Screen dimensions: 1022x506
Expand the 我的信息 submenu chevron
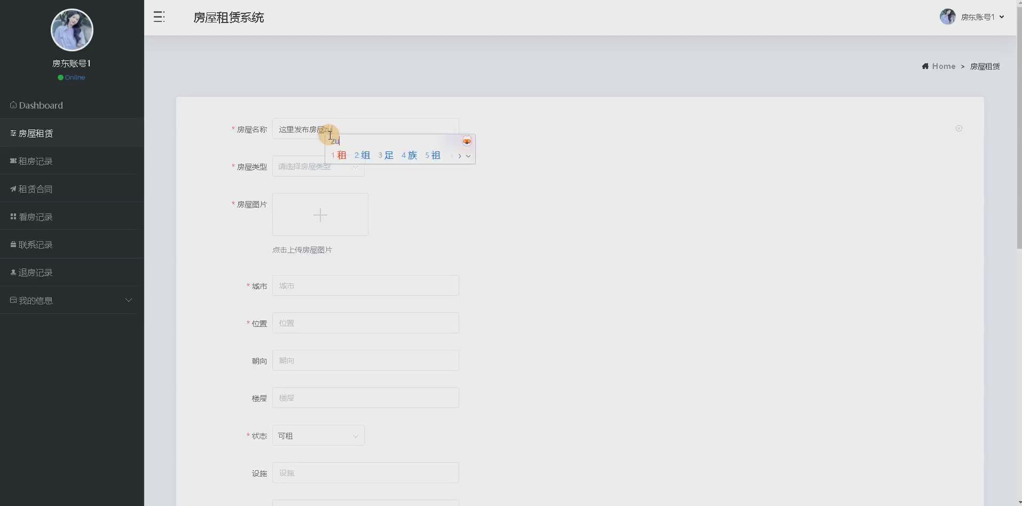[x=129, y=300]
